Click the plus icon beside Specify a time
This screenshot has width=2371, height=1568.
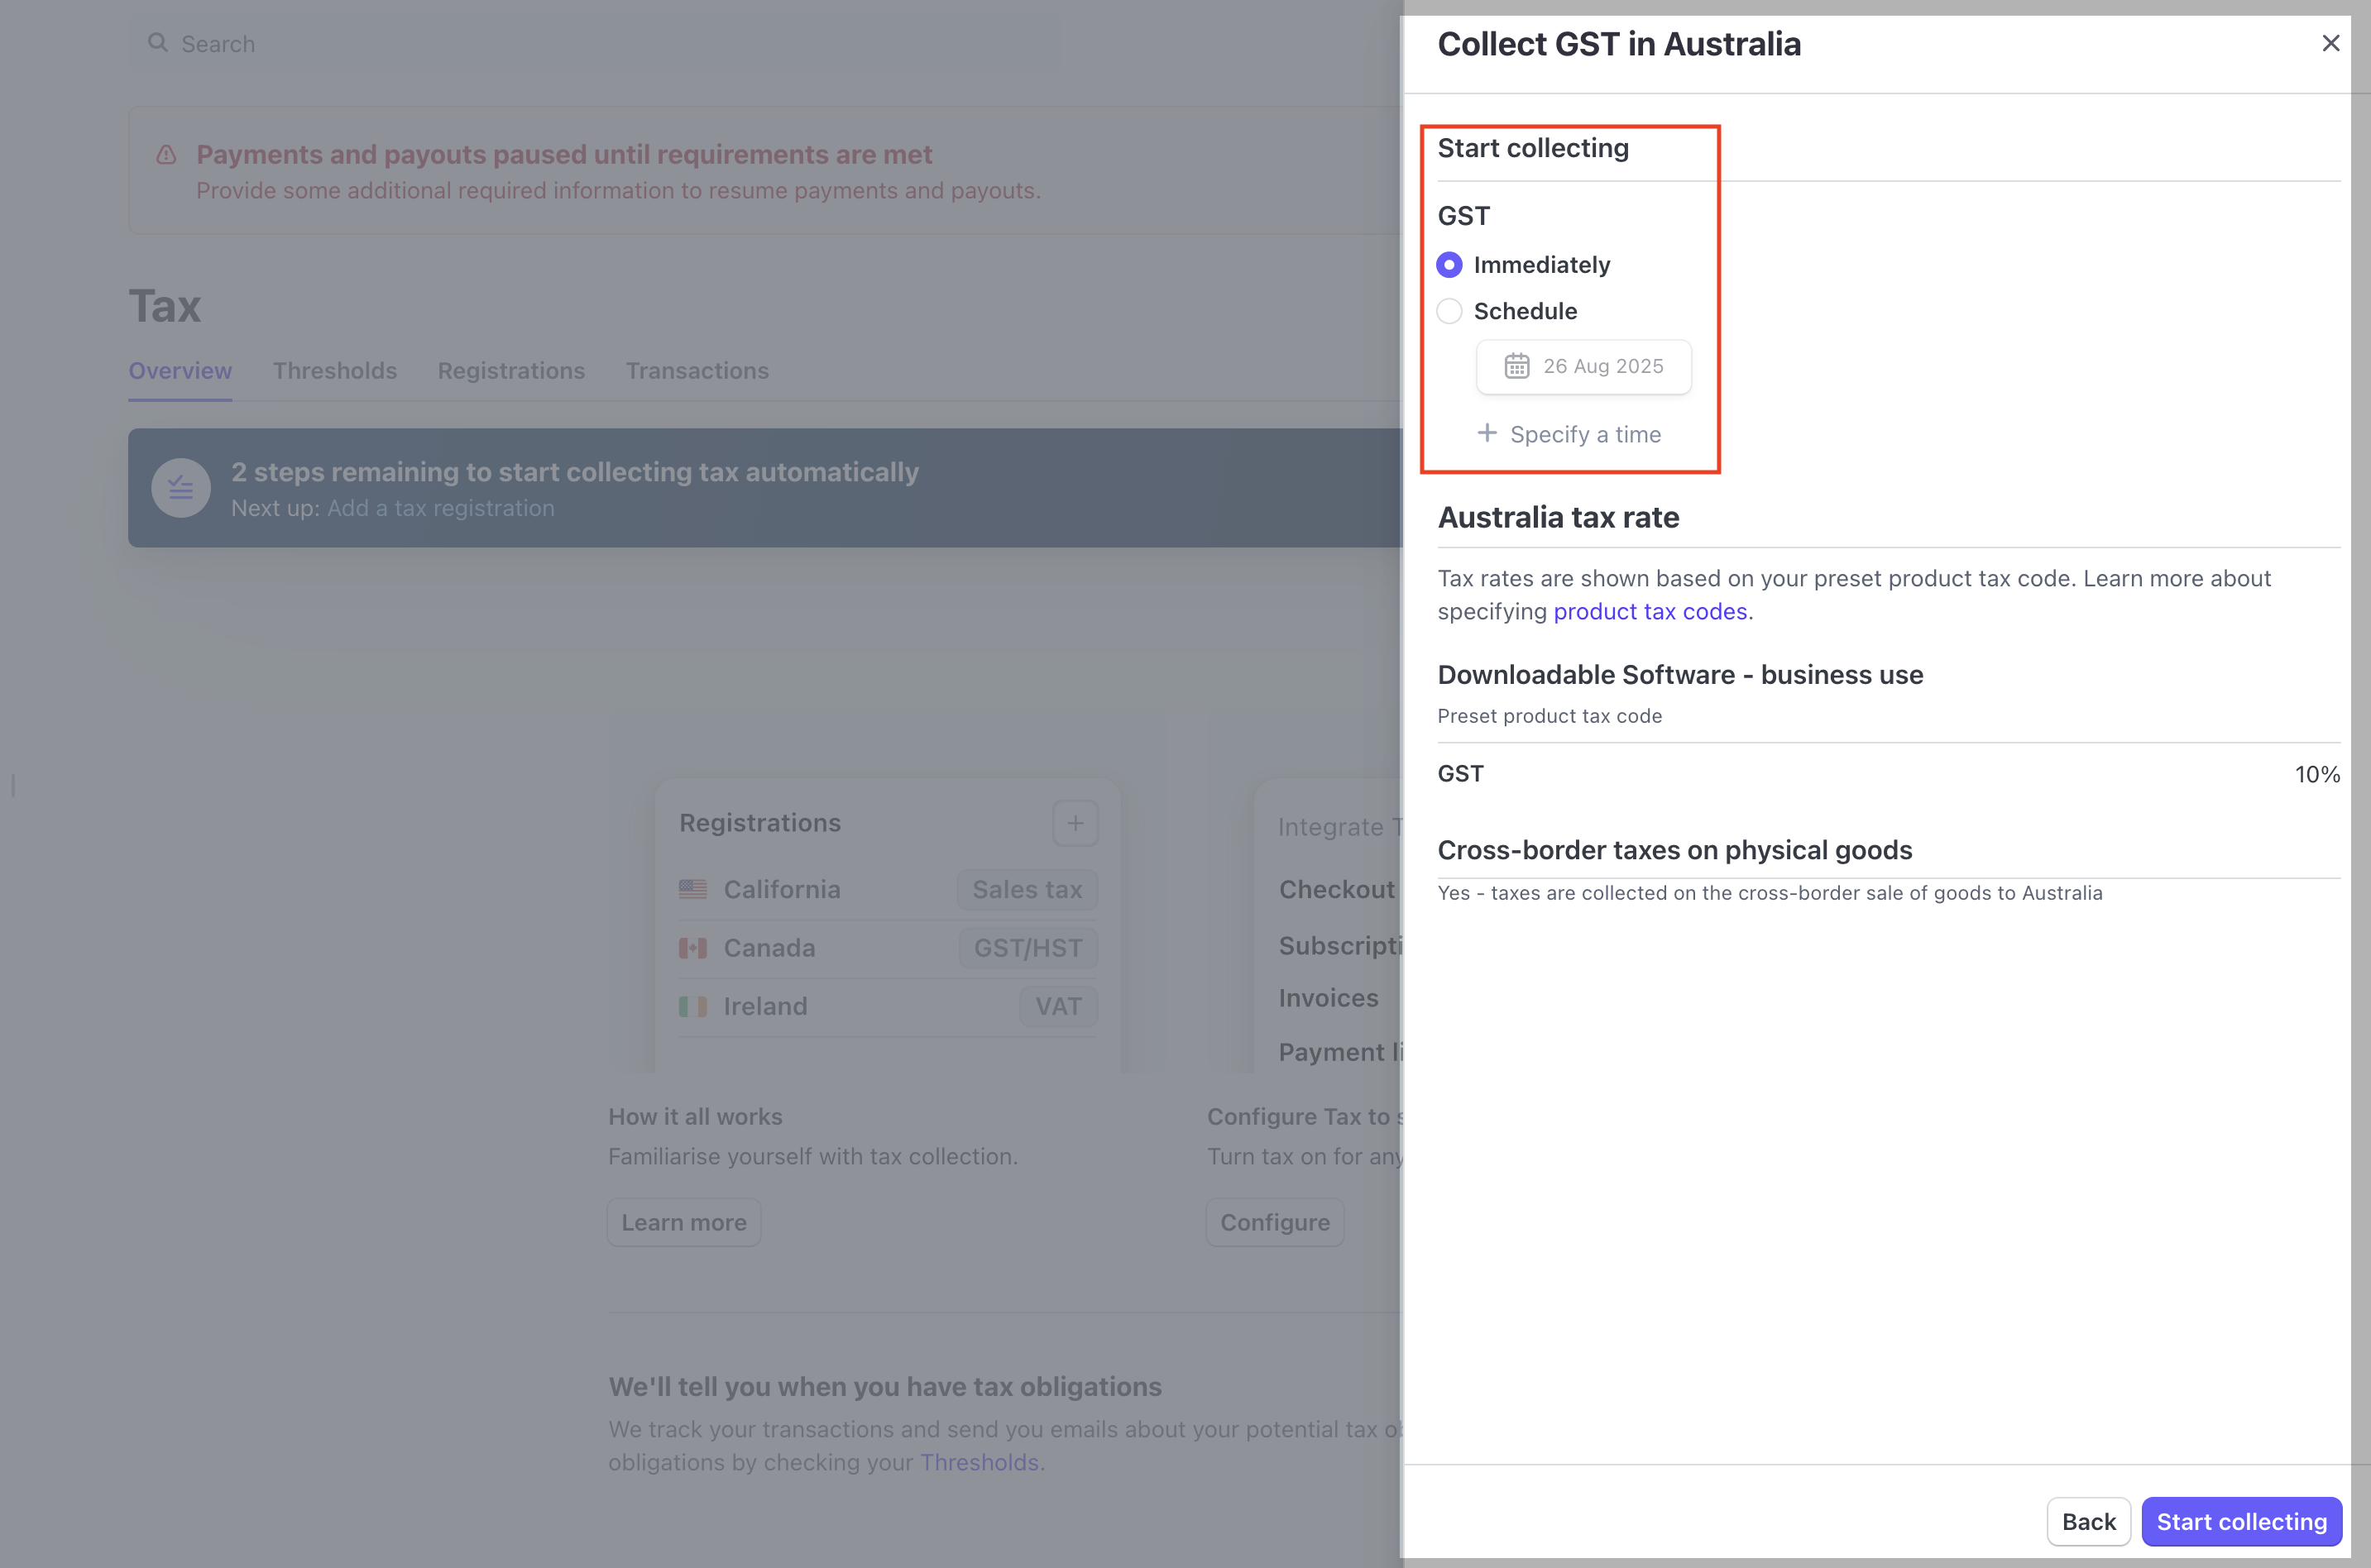coord(1487,433)
